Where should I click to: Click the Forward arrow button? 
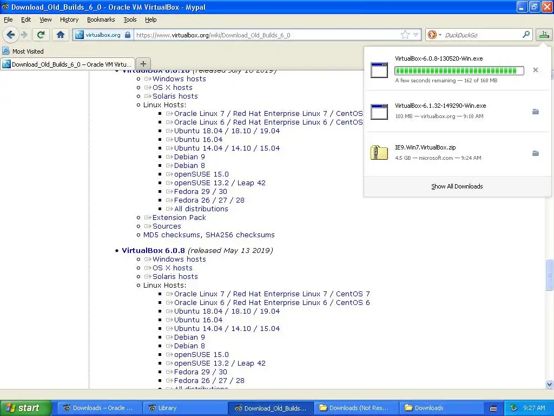click(24, 35)
